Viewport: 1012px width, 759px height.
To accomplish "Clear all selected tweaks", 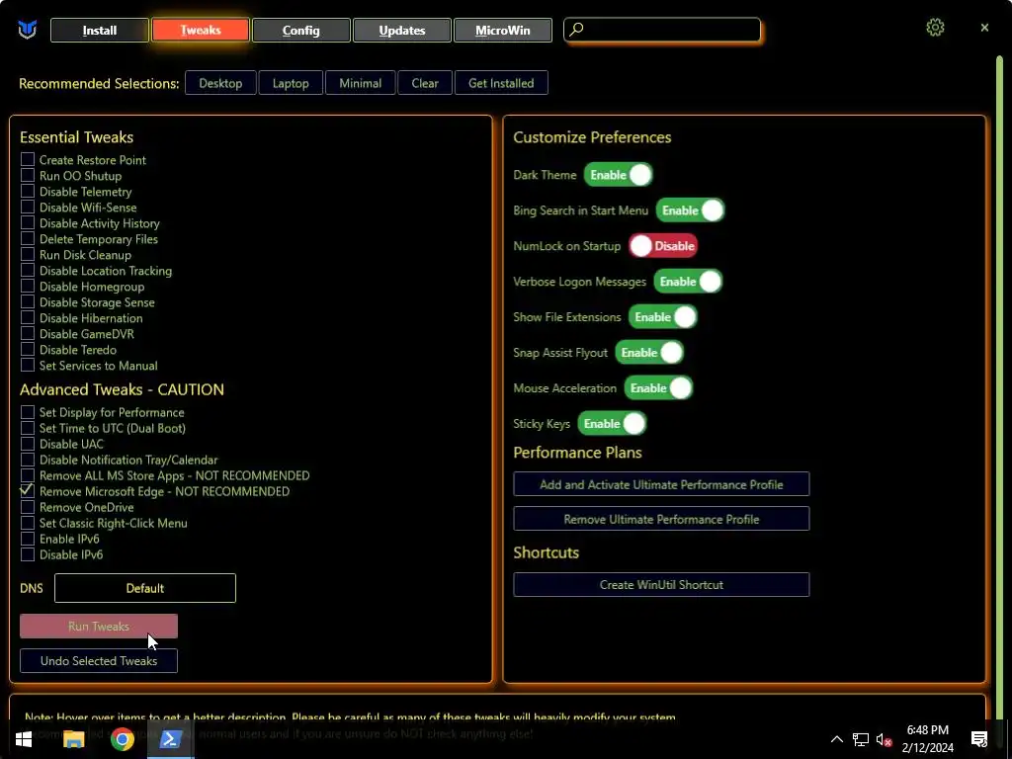I will pyautogui.click(x=425, y=83).
